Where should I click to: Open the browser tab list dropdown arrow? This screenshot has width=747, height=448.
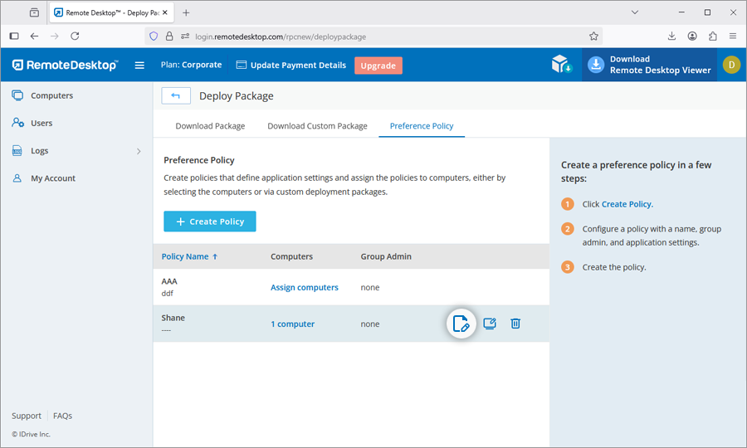(635, 12)
